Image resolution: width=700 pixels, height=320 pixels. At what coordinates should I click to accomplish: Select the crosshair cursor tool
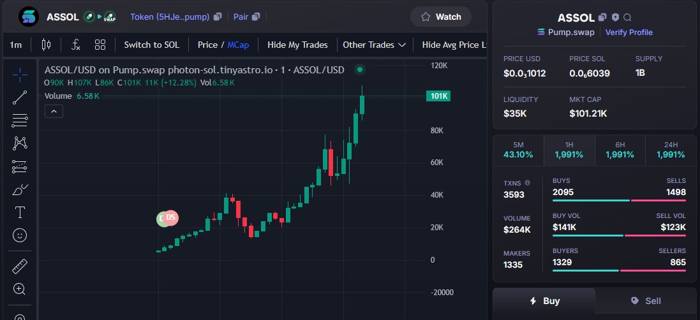(20, 75)
